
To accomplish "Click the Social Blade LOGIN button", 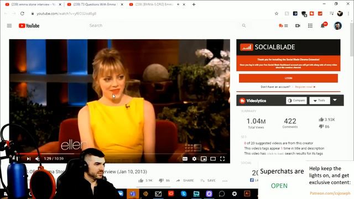I will click(x=288, y=78).
